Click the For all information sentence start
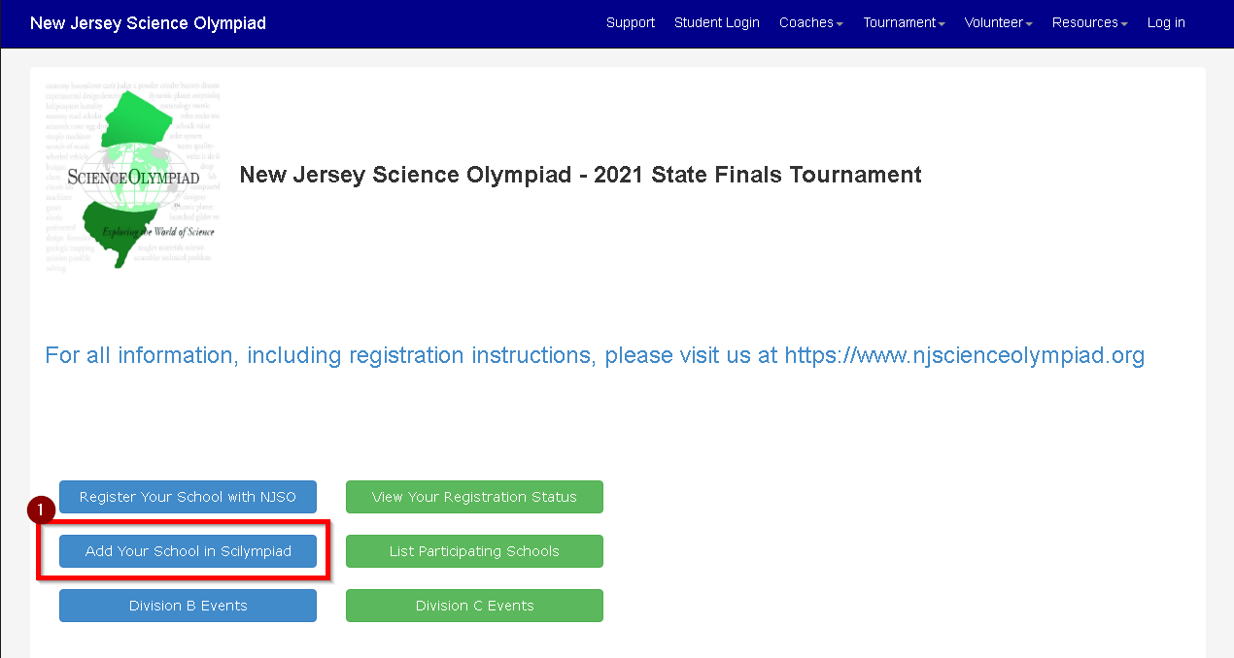The height and width of the screenshot is (658, 1234). click(140, 355)
